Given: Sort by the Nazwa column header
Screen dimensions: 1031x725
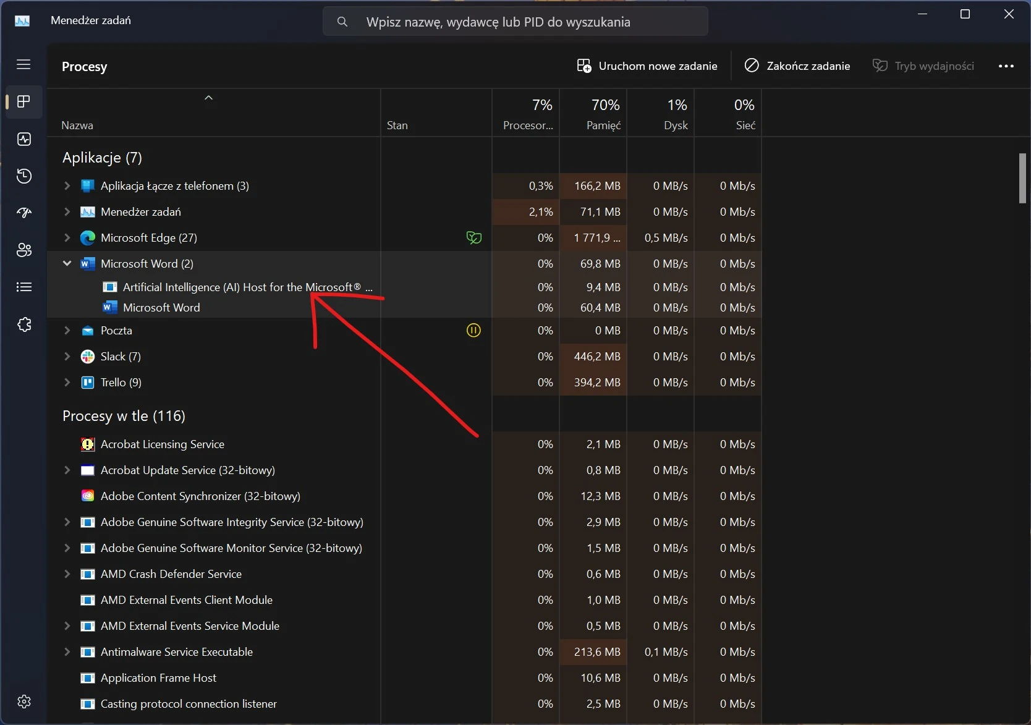Looking at the screenshot, I should point(214,113).
